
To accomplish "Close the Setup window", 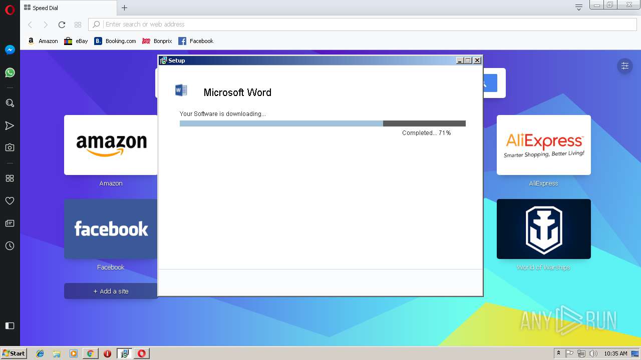I will point(477,60).
